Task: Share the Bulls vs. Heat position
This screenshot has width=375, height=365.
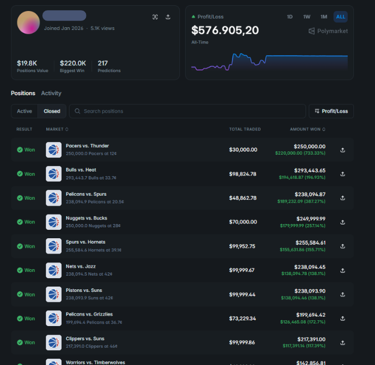Action: click(x=342, y=174)
